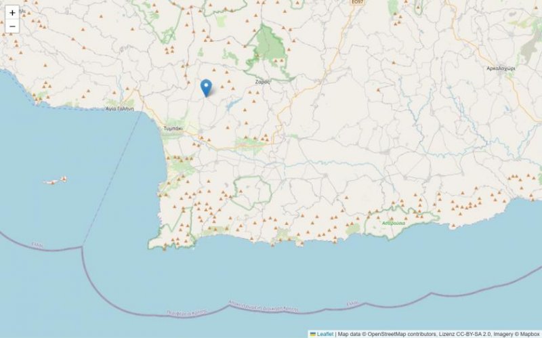Click the blue location pin marker
Screen dimensions: 542x338
click(206, 88)
